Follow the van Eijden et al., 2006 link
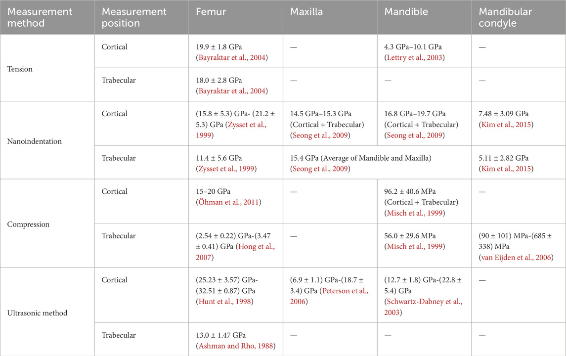This screenshot has width=566, height=356. tap(514, 257)
